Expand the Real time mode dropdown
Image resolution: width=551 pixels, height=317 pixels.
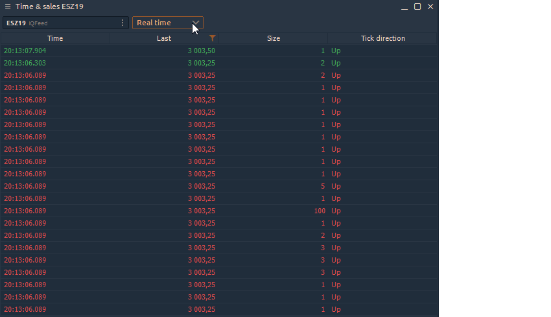168,23
